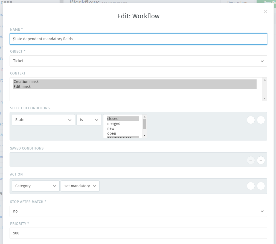Viewport: 276px width, 244px height.
Task: Open the 'is' operator dropdown
Action: [x=89, y=120]
